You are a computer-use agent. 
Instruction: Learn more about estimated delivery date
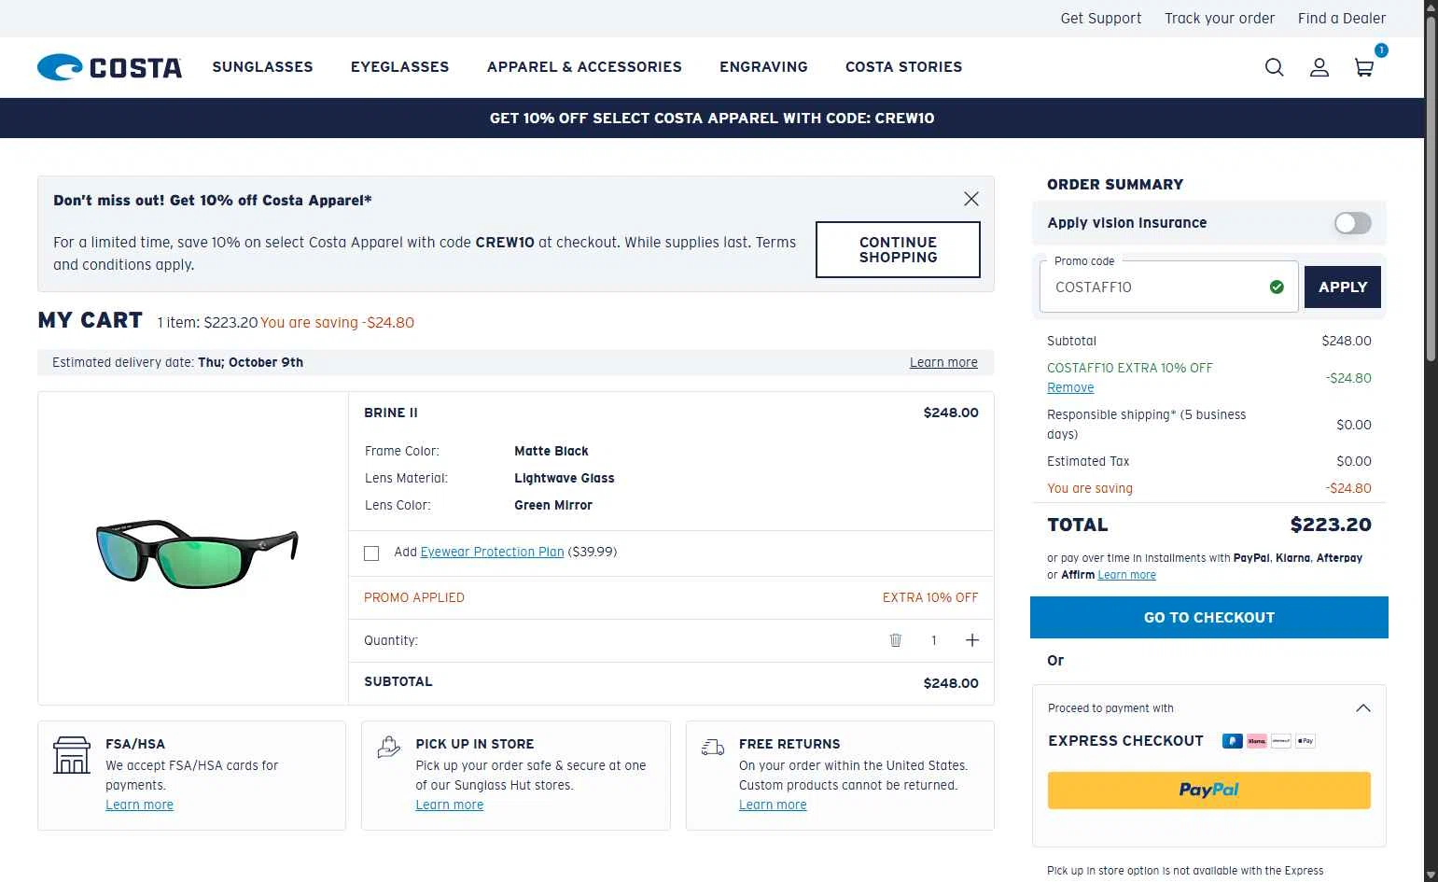pyautogui.click(x=943, y=362)
